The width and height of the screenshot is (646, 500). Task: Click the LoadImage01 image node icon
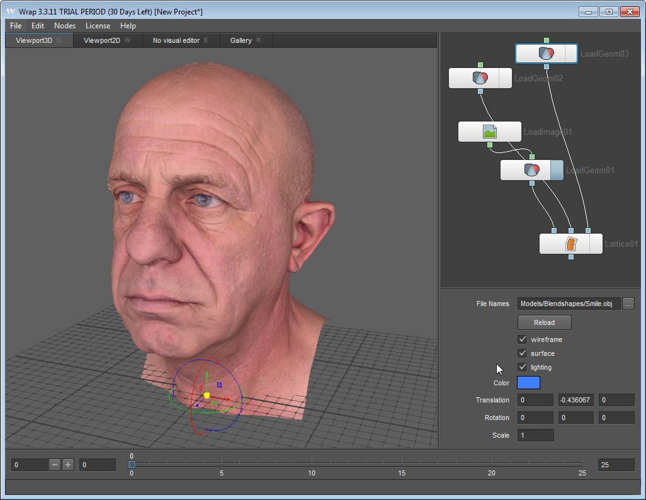tap(490, 132)
